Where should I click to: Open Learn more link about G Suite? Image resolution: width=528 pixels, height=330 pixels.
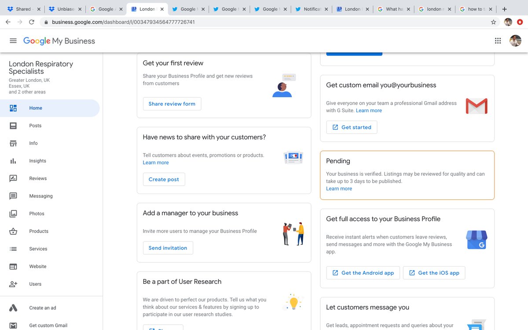369,110
